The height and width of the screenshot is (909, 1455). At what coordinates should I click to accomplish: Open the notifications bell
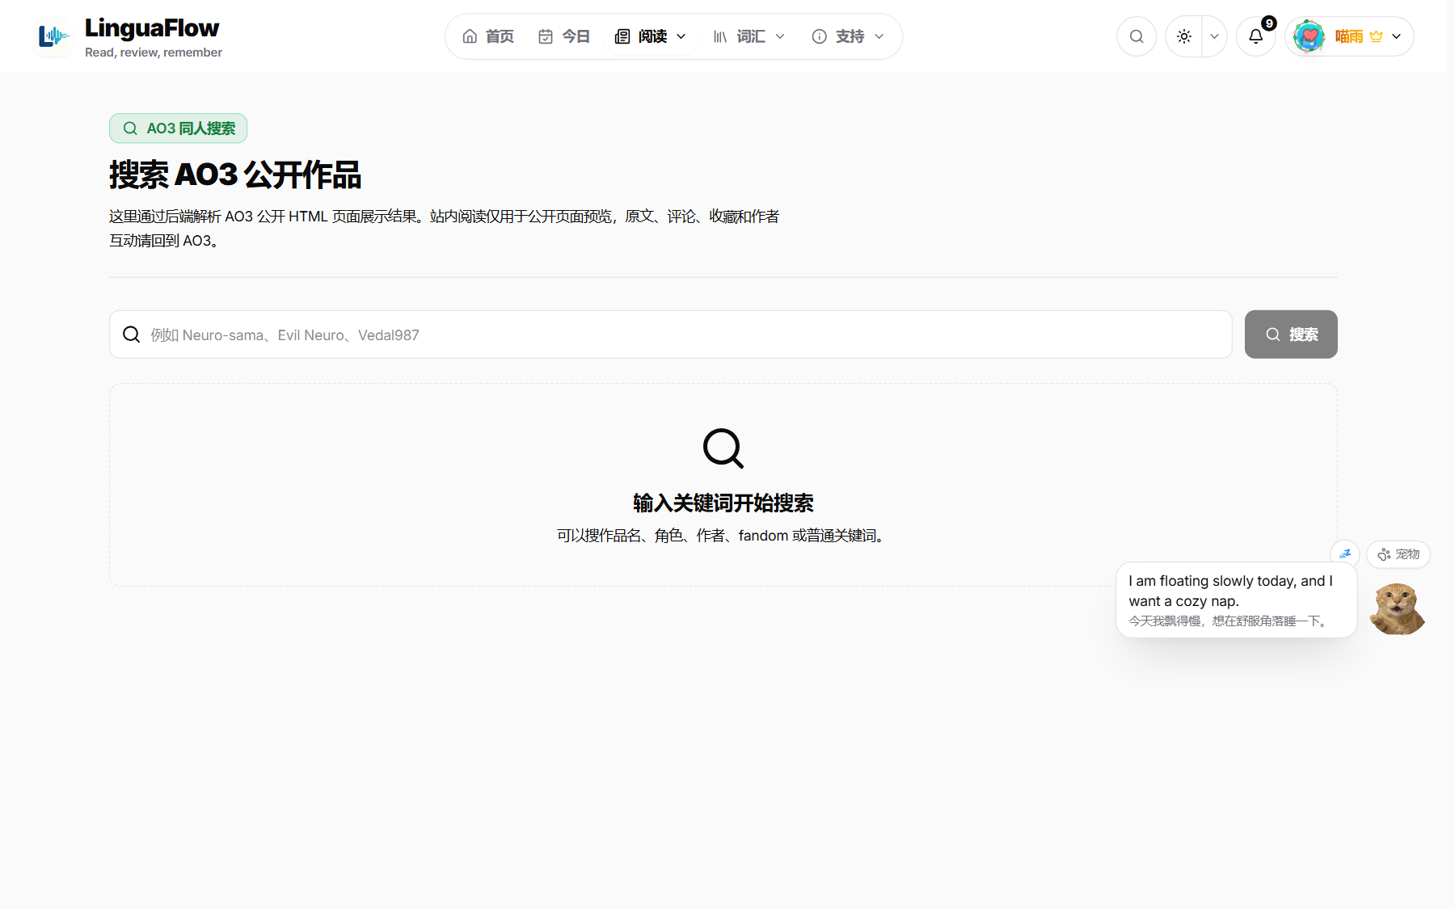(1255, 36)
